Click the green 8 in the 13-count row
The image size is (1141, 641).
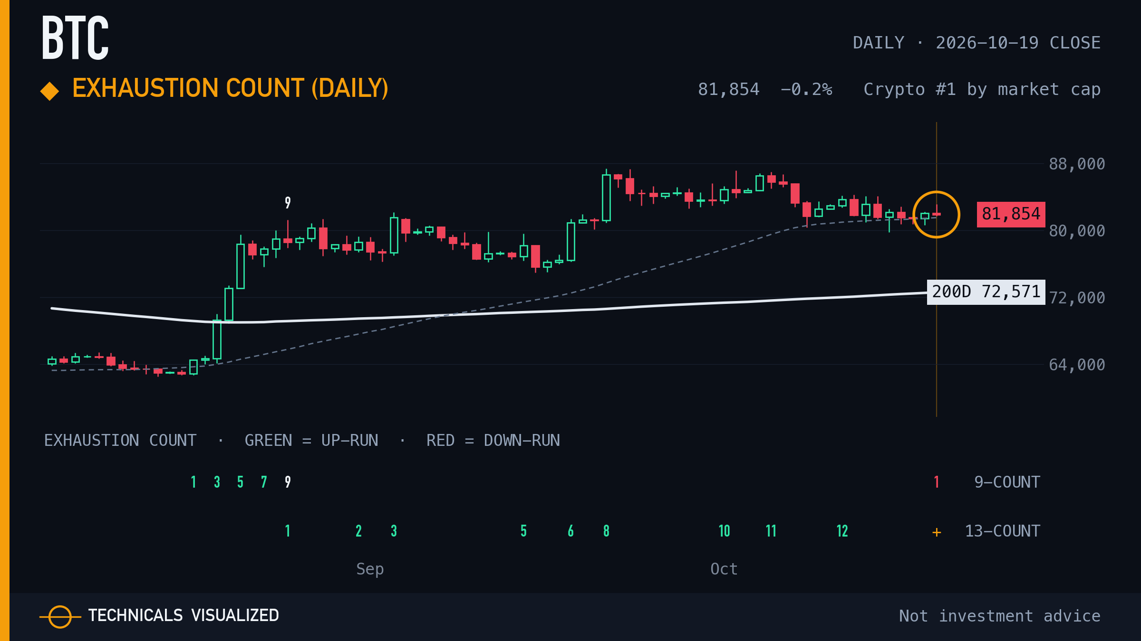[606, 531]
